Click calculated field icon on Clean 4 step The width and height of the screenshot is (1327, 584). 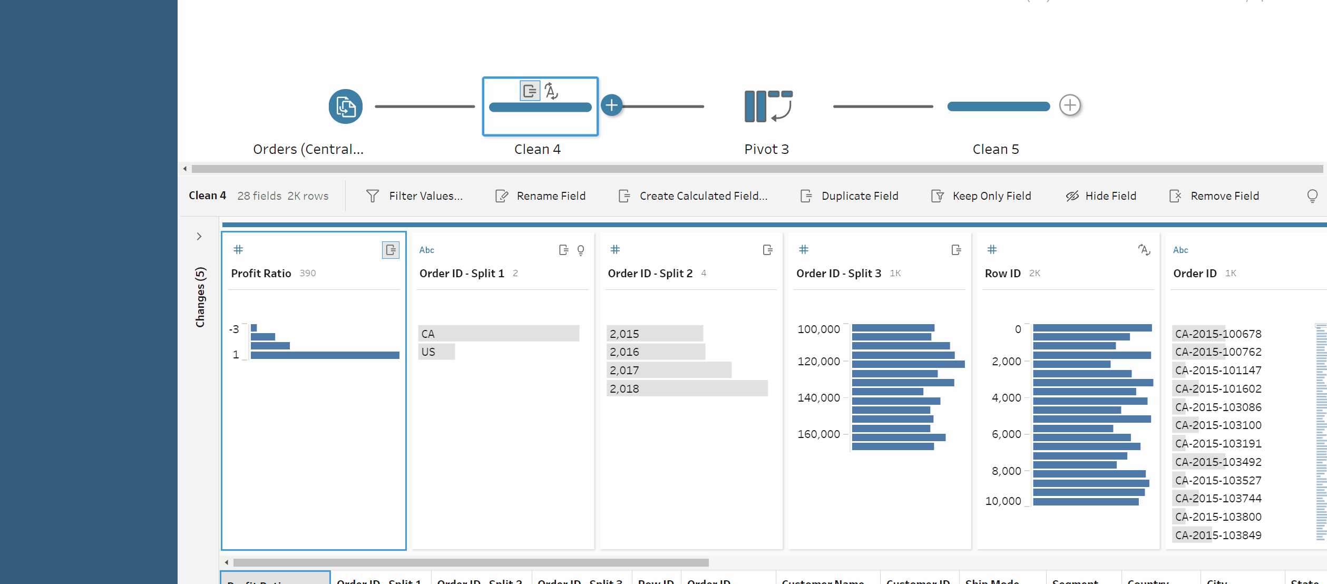(x=530, y=91)
